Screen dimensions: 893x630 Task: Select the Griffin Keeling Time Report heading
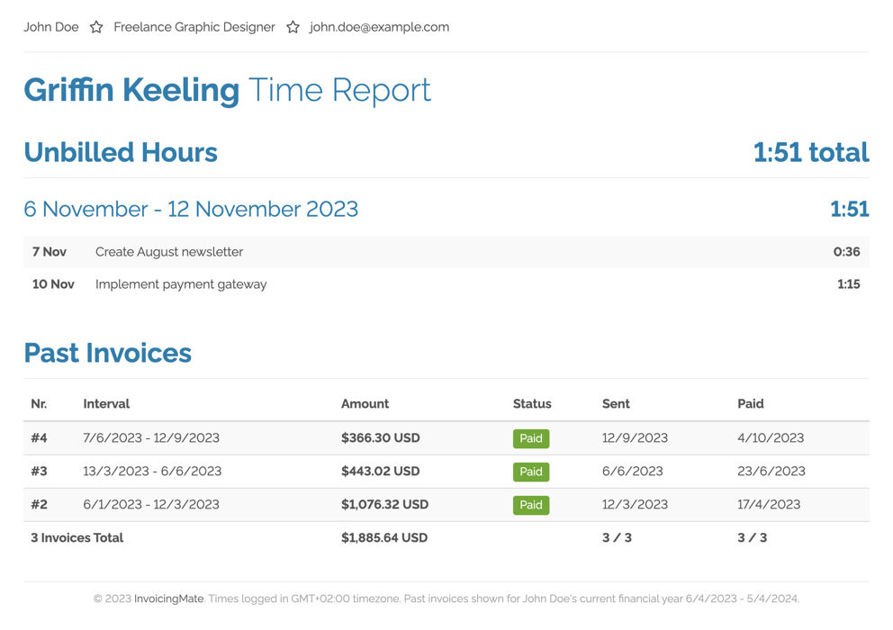coord(228,90)
